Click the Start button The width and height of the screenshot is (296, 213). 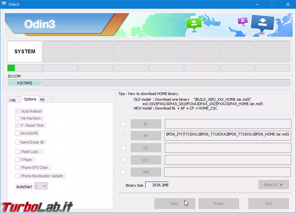[x=175, y=204]
